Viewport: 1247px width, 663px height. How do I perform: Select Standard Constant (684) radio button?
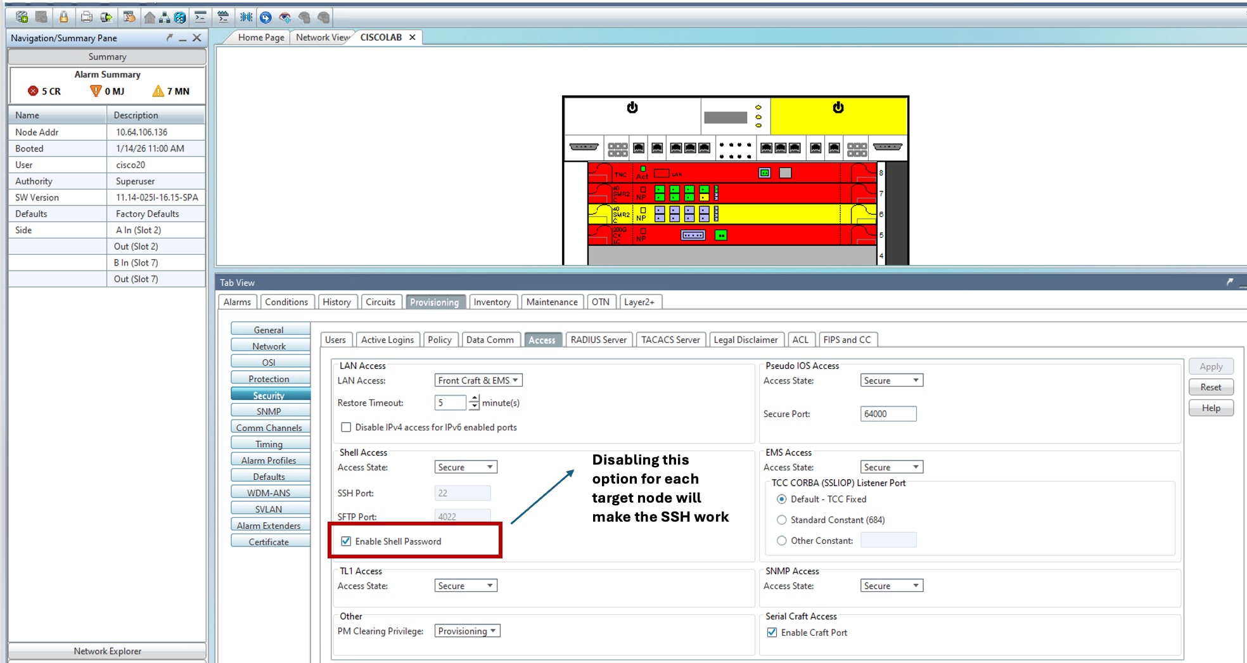(x=782, y=520)
